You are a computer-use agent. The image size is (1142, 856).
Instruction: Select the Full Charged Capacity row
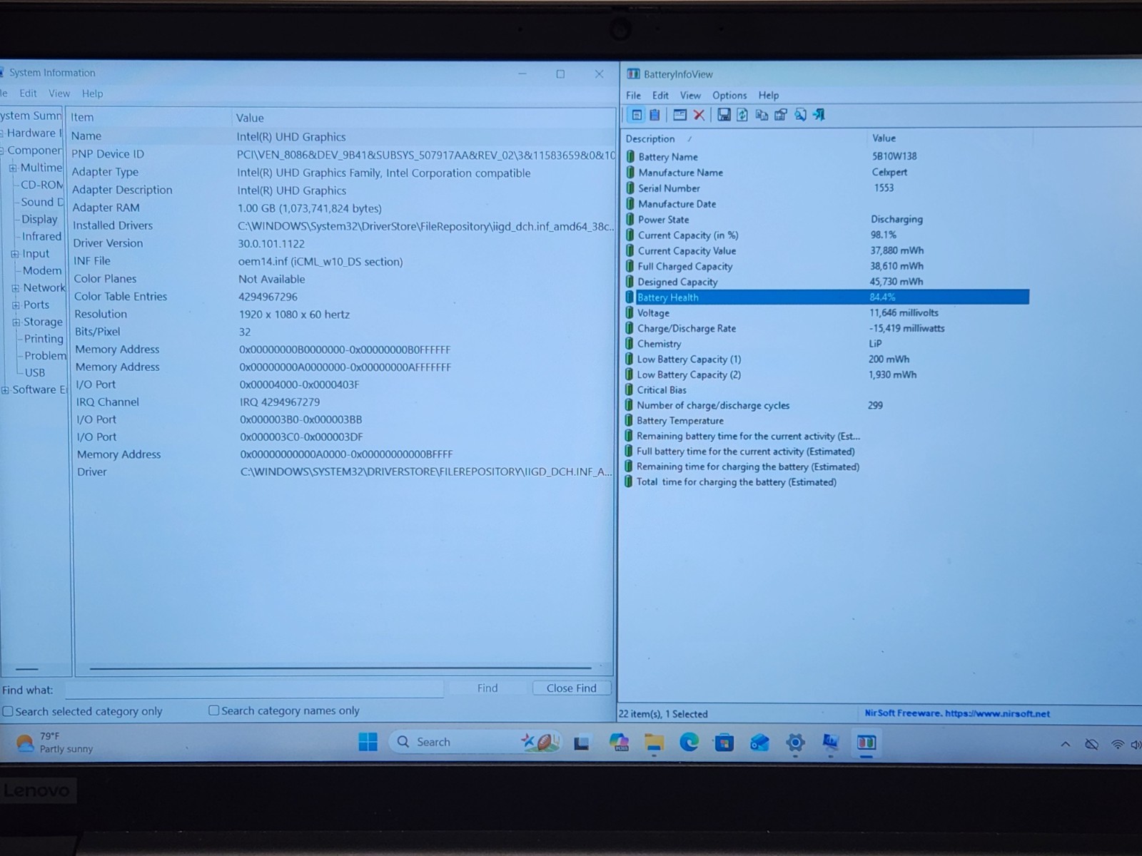pyautogui.click(x=827, y=266)
